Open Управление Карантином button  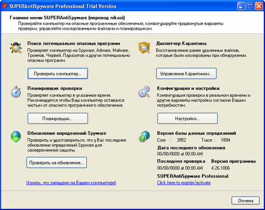[187, 74]
